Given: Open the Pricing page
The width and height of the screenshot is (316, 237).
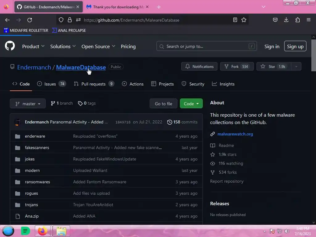Looking at the screenshot, I should point(128,46).
